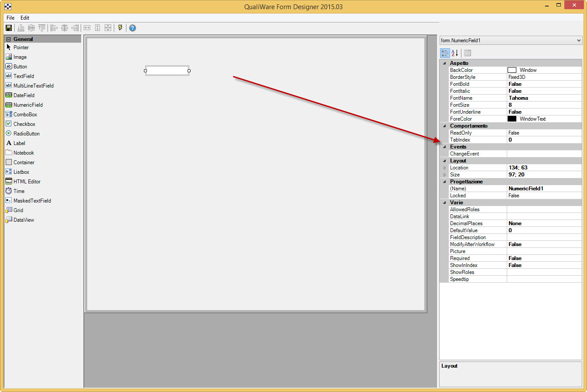Screen dimensions: 587x392
Task: Click the align middles toolbar icon
Action: click(x=31, y=28)
